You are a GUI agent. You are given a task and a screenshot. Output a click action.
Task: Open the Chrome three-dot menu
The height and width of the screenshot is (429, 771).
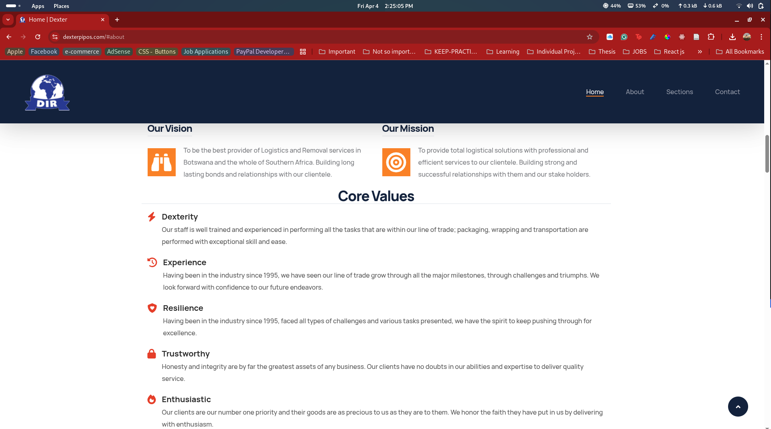click(761, 37)
